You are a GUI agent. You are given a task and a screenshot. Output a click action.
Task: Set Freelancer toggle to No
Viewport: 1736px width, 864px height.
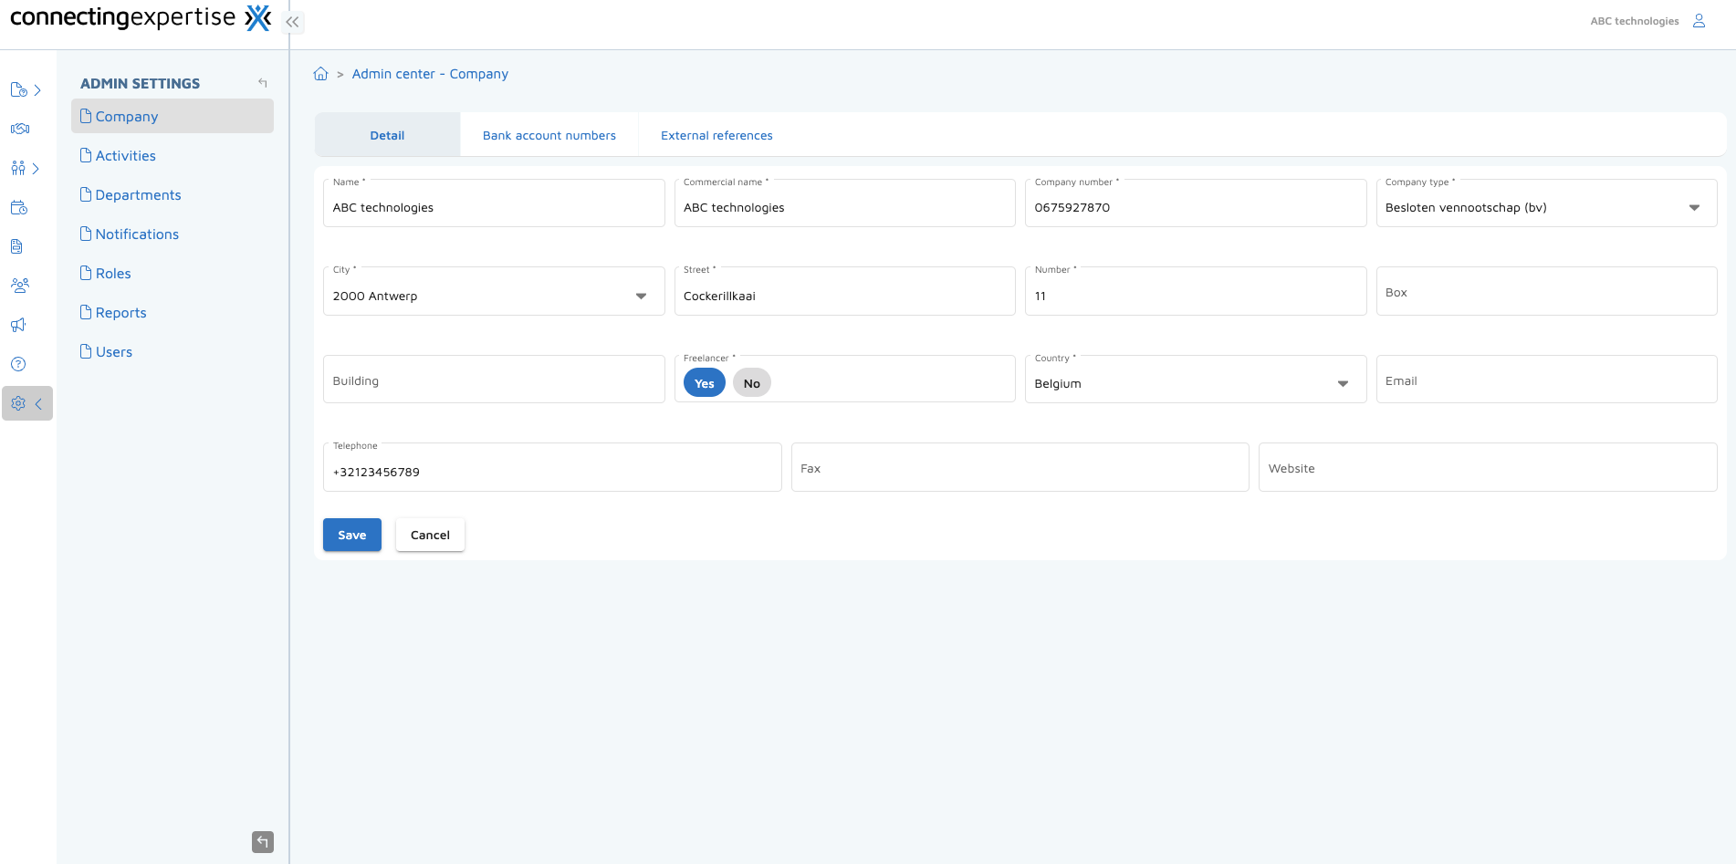point(751,382)
